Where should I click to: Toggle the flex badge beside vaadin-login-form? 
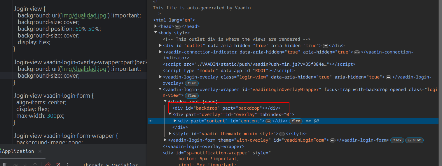(397, 140)
